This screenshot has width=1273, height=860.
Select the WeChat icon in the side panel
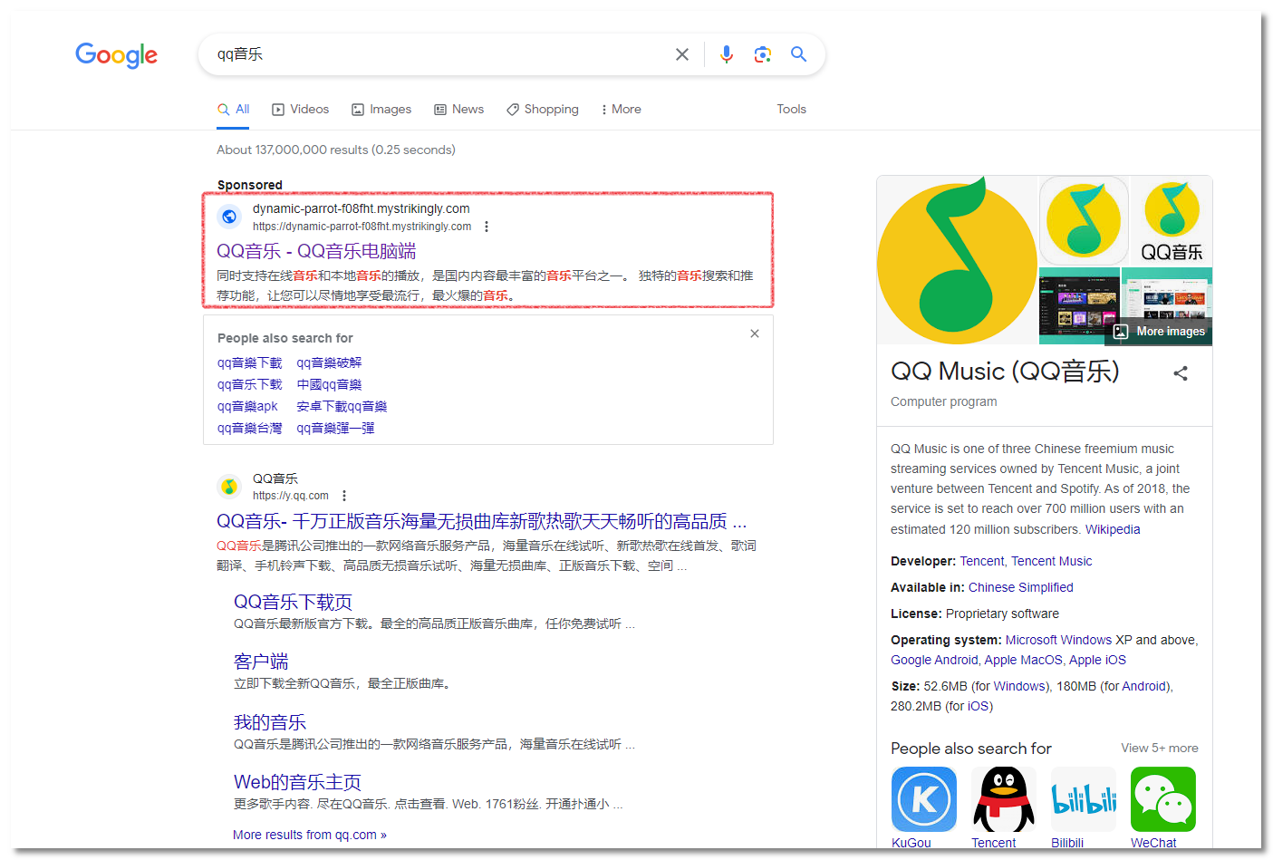click(1162, 799)
